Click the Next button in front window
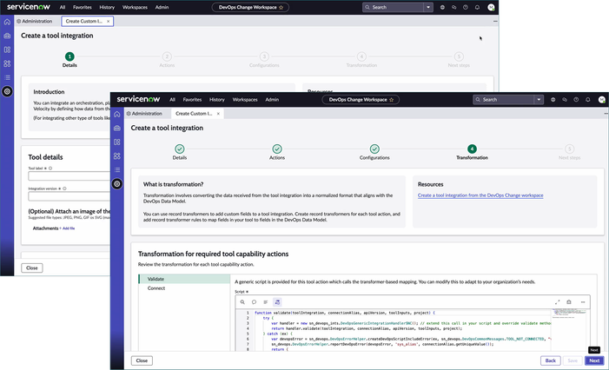The image size is (609, 370). 594,360
